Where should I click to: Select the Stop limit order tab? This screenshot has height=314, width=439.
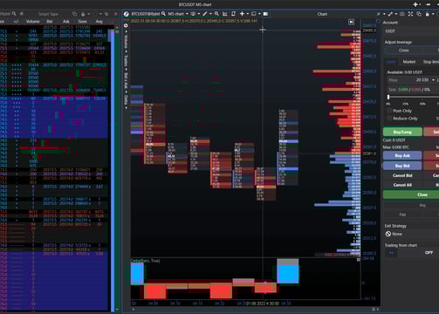point(431,62)
